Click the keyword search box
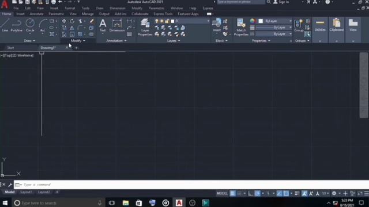Screen dimensions: 369x207 [241, 2]
